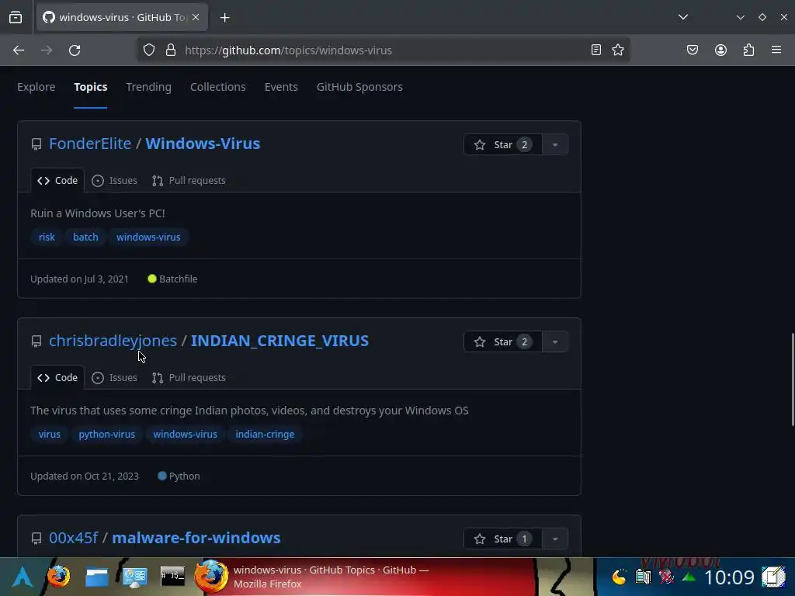Image resolution: width=795 pixels, height=596 pixels.
Task: Expand star list dropdown for malware-for-windows
Action: 555,539
